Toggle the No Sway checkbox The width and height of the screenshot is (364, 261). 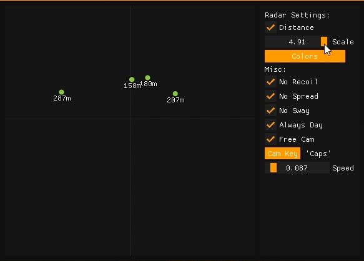pyautogui.click(x=271, y=111)
